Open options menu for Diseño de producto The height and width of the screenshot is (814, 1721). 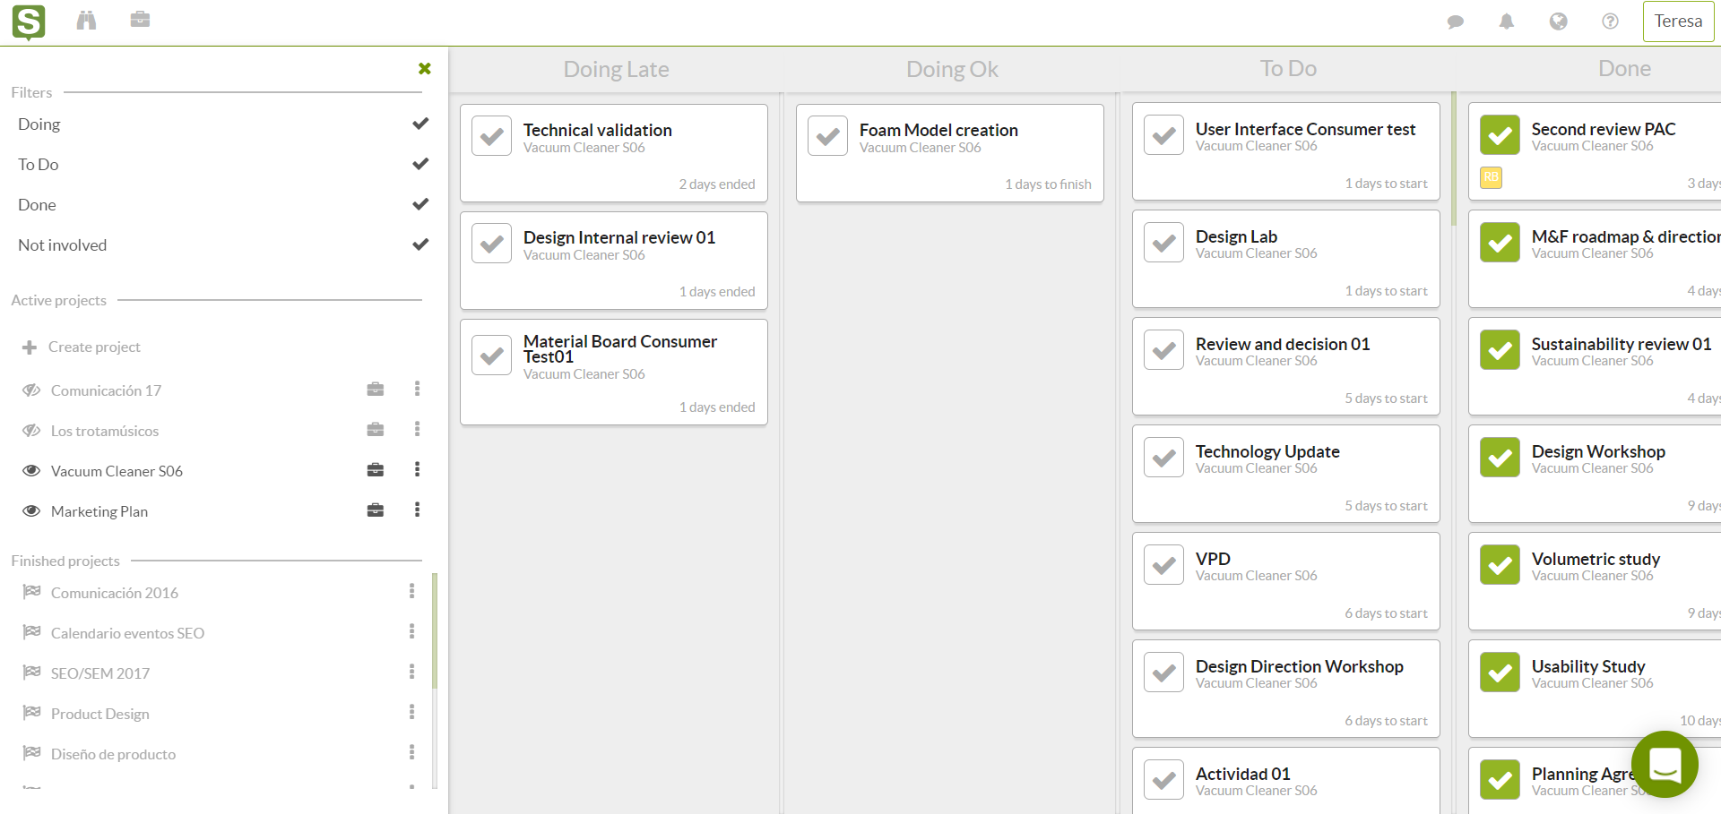(x=412, y=752)
